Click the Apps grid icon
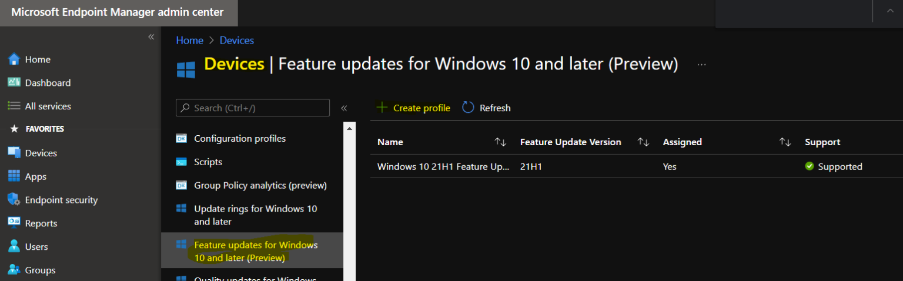The width and height of the screenshot is (903, 281). [x=14, y=176]
